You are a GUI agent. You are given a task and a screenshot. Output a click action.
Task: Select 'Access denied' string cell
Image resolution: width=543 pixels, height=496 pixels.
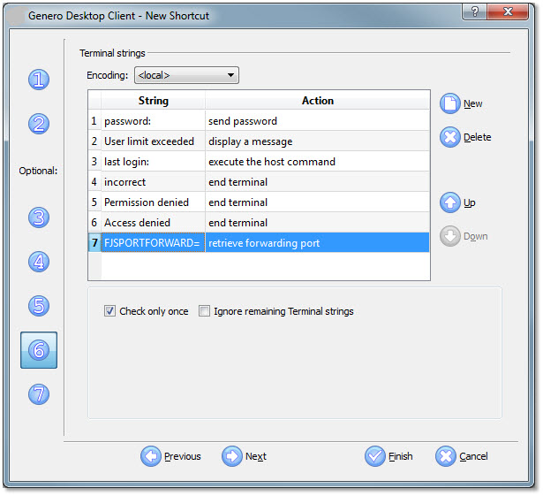pyautogui.click(x=153, y=222)
